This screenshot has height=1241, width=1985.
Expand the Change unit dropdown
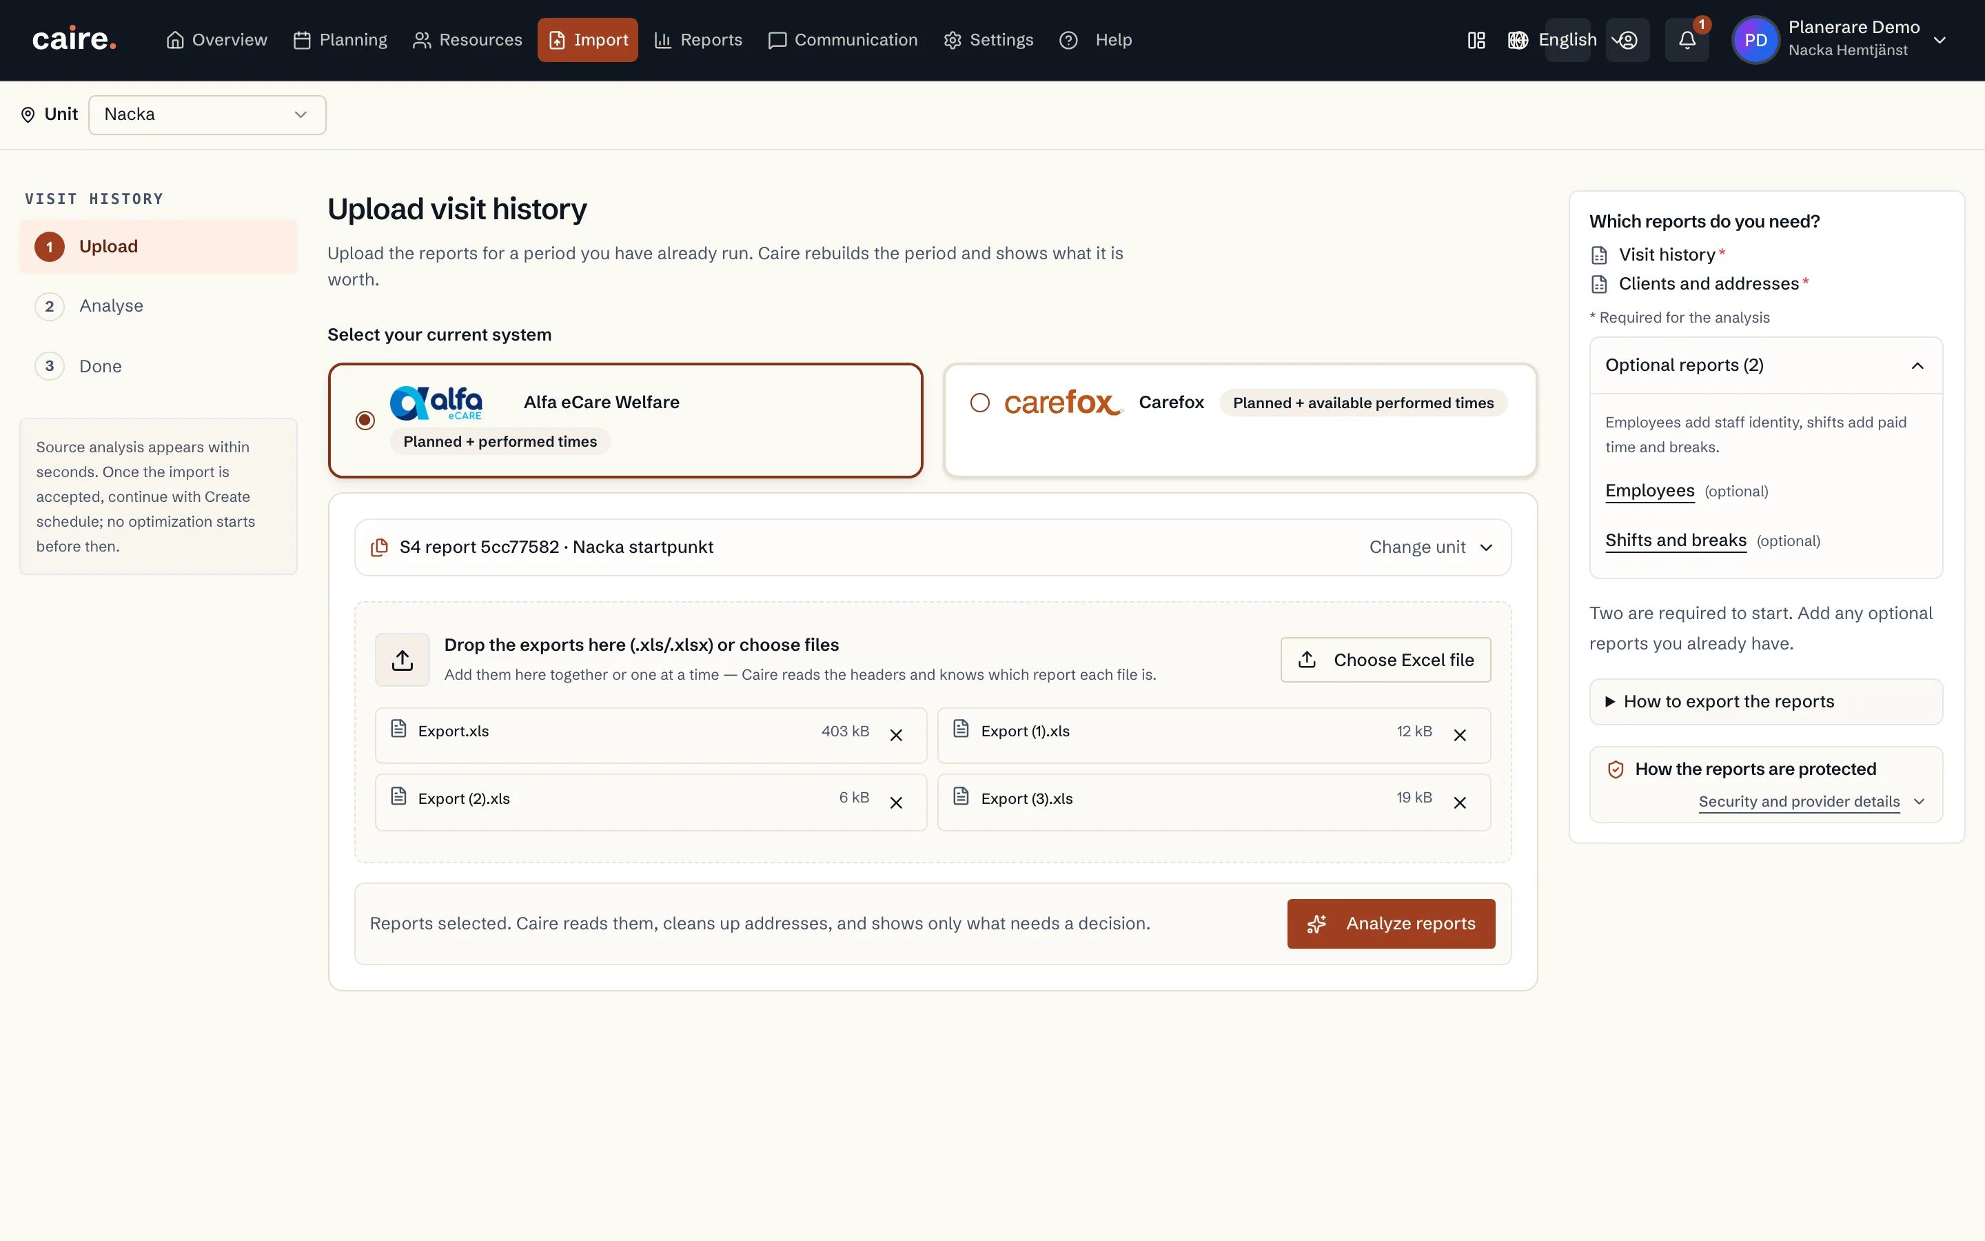click(x=1431, y=547)
